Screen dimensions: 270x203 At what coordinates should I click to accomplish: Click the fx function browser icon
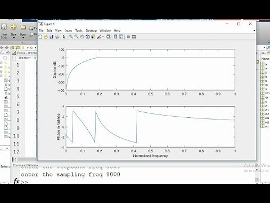[17, 181]
